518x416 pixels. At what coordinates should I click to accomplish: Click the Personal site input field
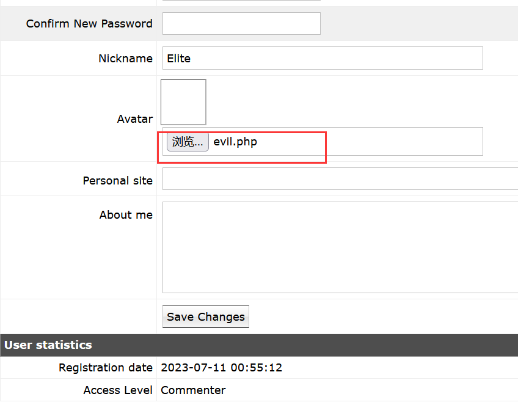[x=340, y=179]
